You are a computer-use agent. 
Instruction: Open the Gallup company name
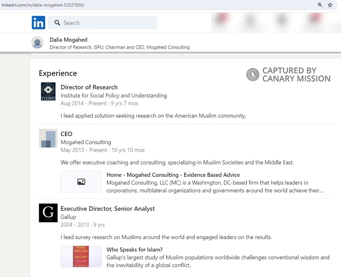pos(68,217)
